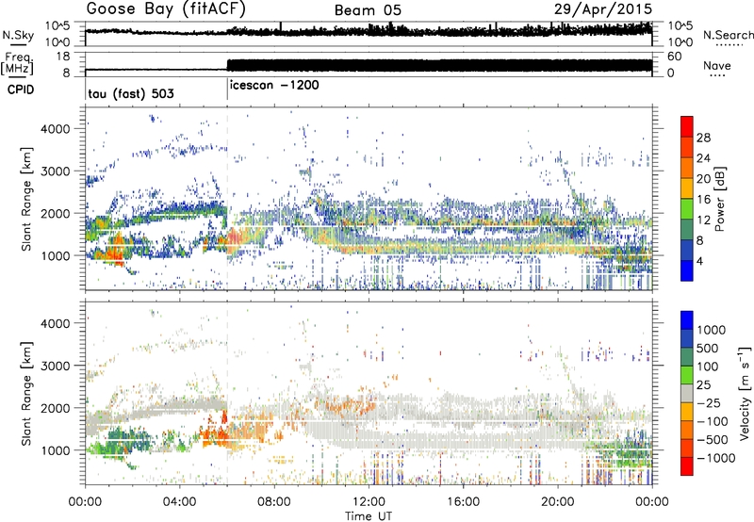This screenshot has height=522, width=754.
Task: Click 'Slant Range [km]' label of velocity panel
Action: point(26,394)
